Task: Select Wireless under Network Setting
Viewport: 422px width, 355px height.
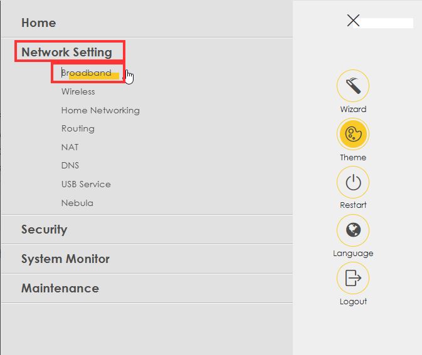Action: [x=78, y=91]
